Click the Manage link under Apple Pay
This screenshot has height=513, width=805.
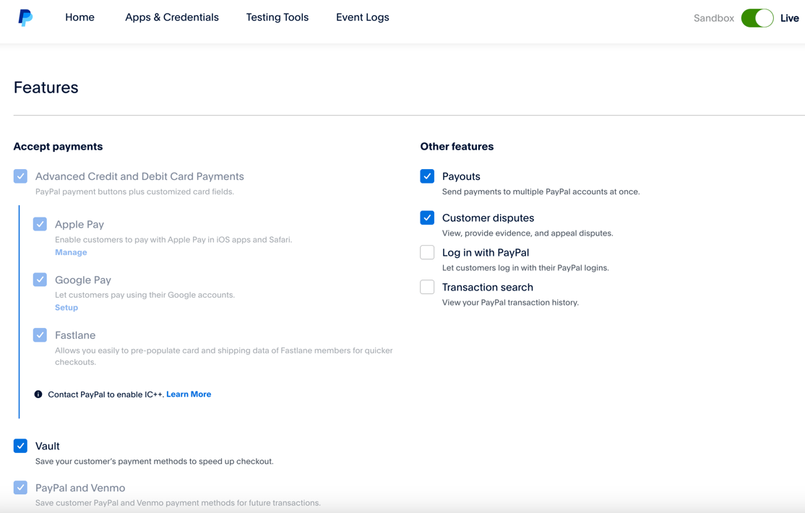[x=71, y=252]
